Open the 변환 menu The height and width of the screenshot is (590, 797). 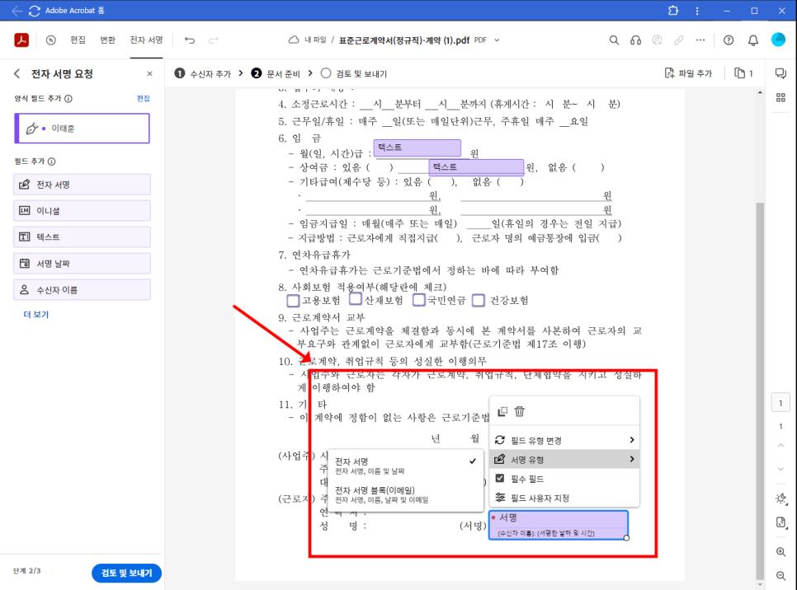click(x=107, y=40)
